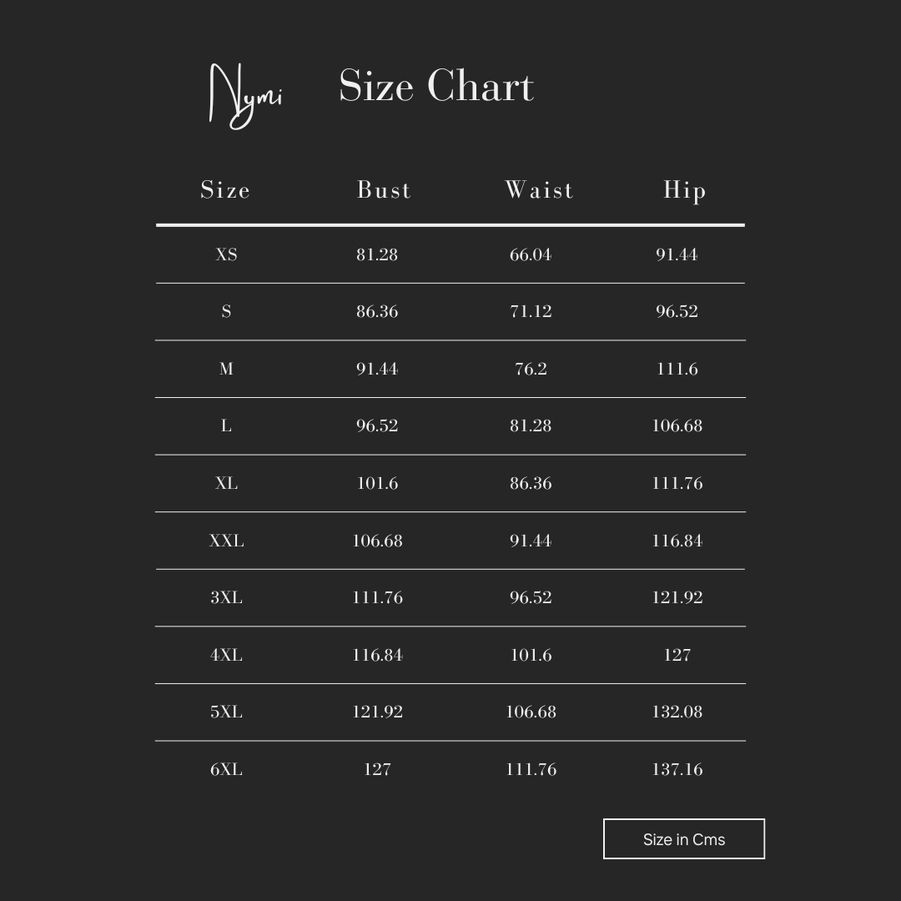Click the 6XL size row label
901x901 pixels.
point(226,769)
